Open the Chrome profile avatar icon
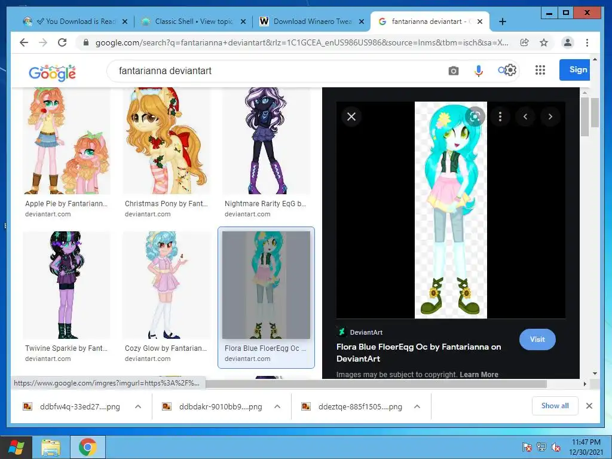 tap(568, 42)
